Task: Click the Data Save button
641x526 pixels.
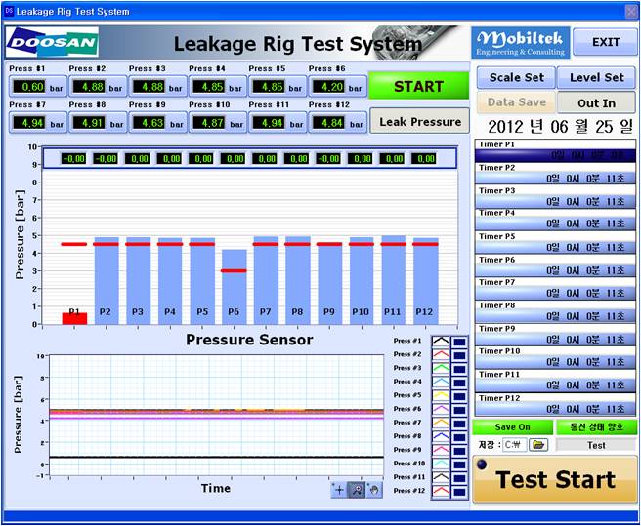Action: click(x=516, y=102)
